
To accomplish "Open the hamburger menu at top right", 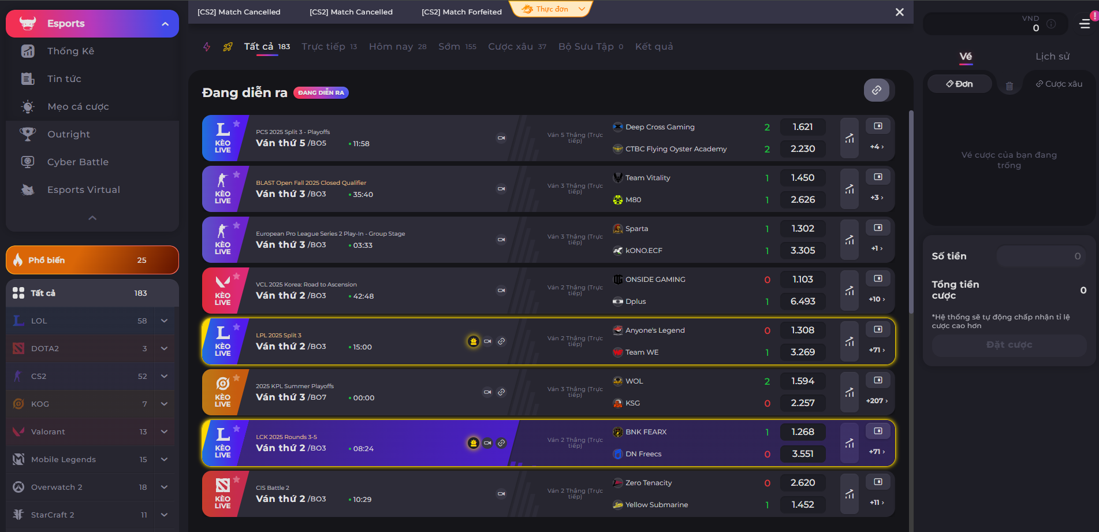I will point(1086,24).
